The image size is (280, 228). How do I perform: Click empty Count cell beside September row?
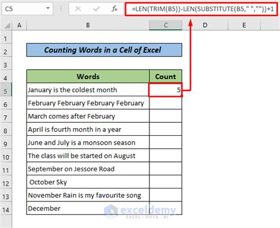tap(165, 169)
